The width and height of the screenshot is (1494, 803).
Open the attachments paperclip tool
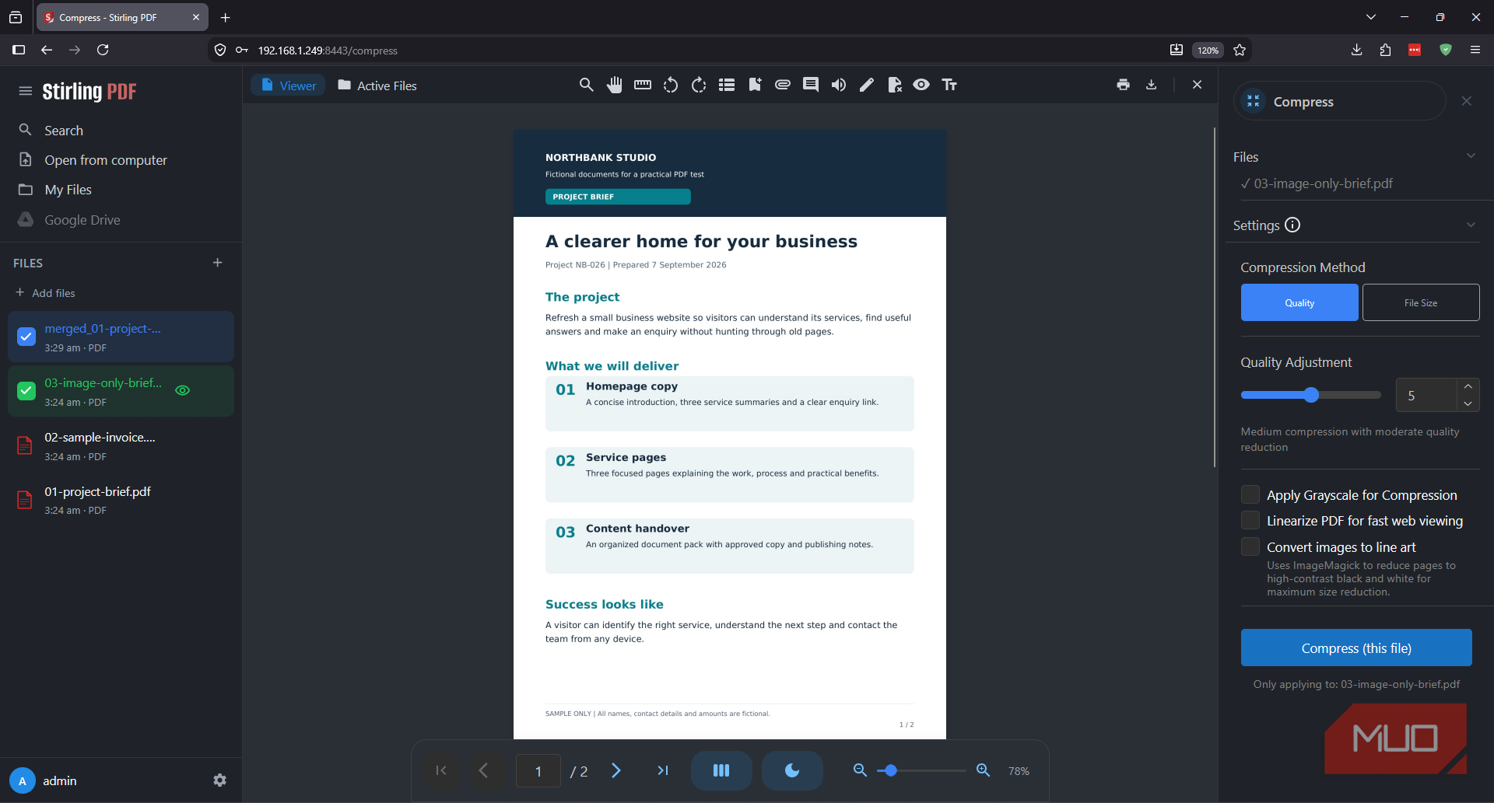[x=783, y=85]
